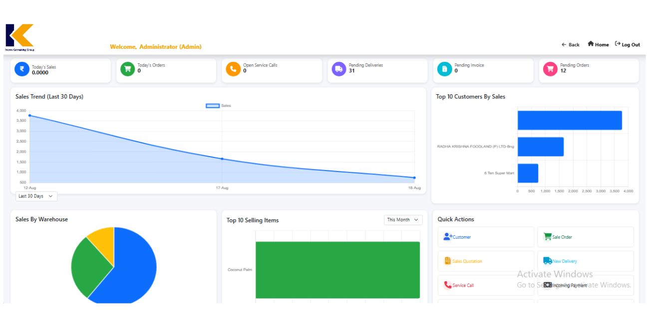Image resolution: width=649 pixels, height=324 pixels.
Task: Click the Back link
Action: click(571, 45)
